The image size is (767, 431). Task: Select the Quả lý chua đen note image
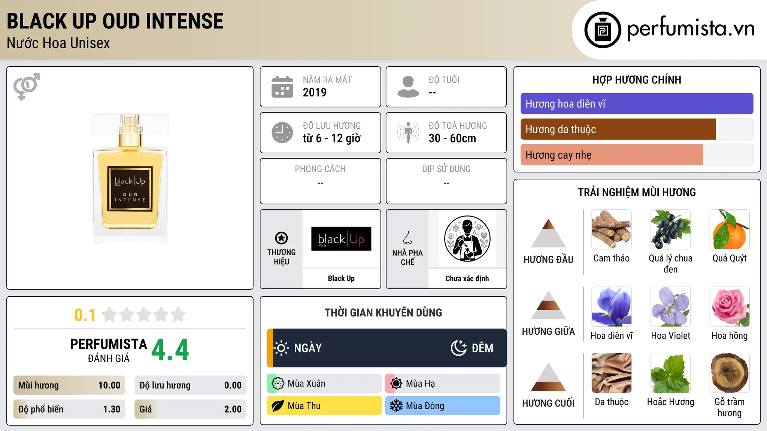tap(671, 229)
